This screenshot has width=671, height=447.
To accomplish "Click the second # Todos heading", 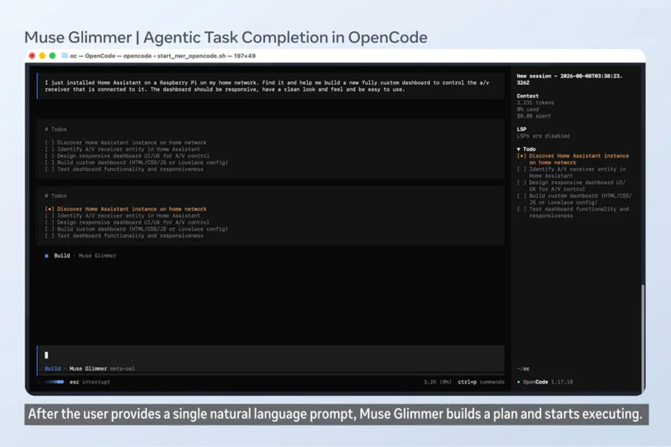I will tap(56, 196).
